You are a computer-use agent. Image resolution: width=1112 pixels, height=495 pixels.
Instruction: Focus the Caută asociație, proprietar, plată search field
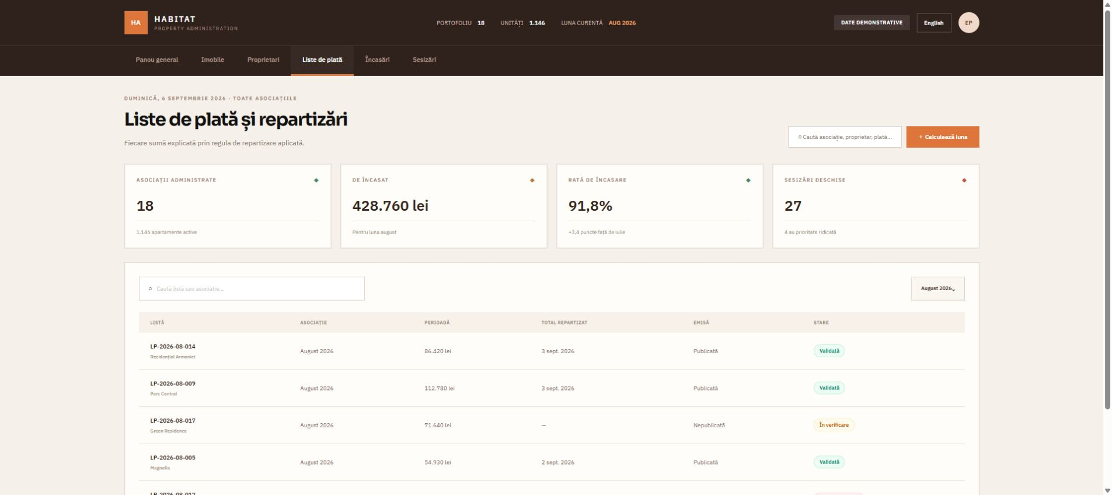pyautogui.click(x=845, y=137)
